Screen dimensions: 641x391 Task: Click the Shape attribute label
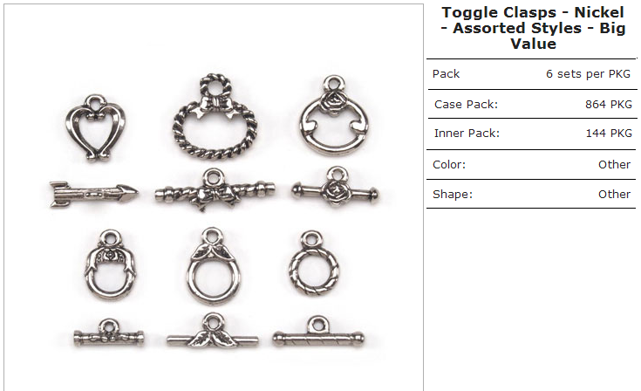point(452,195)
